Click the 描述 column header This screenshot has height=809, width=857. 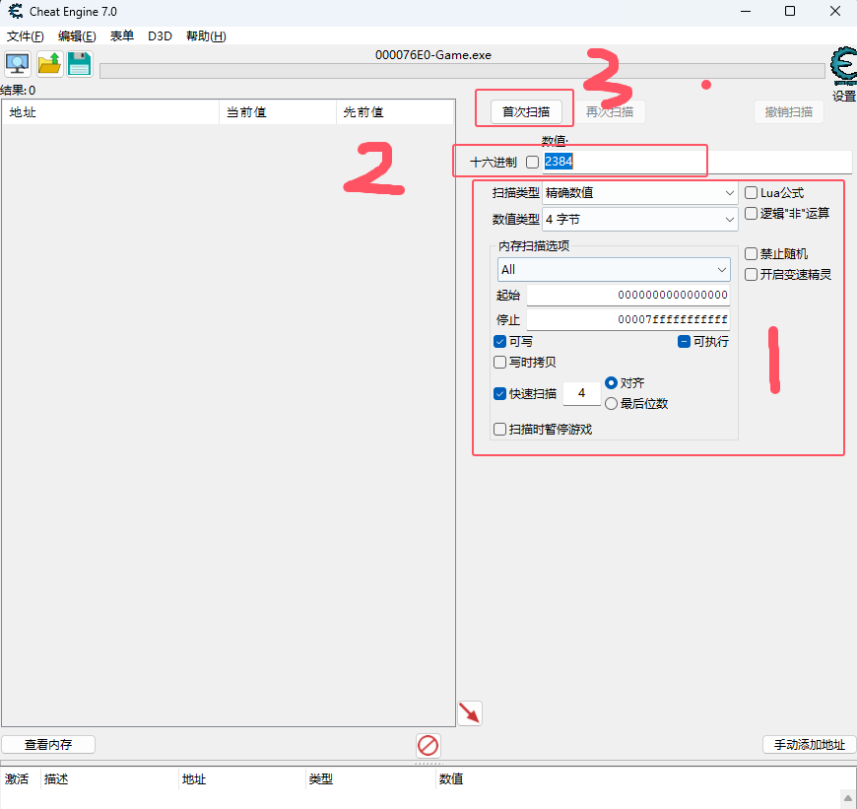point(109,778)
